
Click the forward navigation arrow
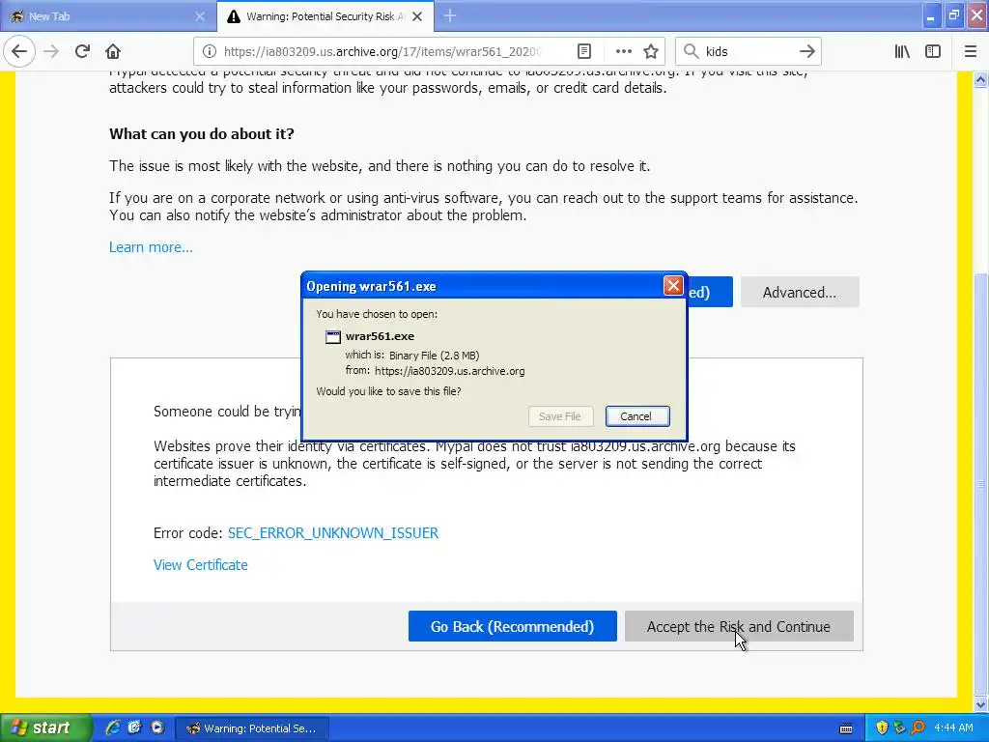pyautogui.click(x=51, y=51)
